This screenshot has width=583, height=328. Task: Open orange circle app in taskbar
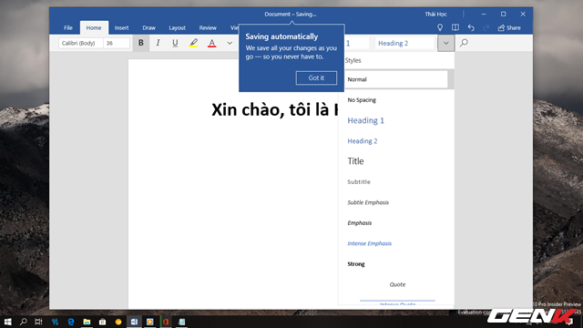tap(118, 322)
